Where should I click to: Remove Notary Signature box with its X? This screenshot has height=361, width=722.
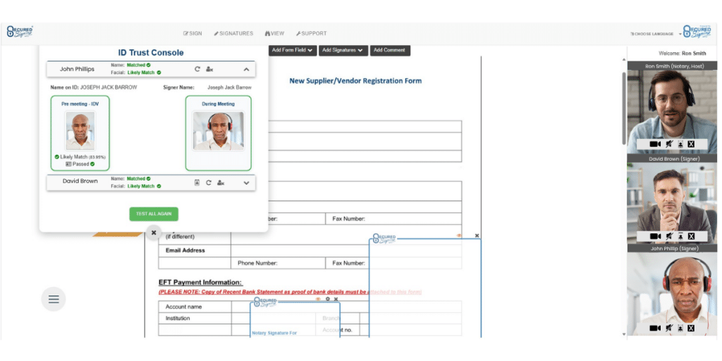pyautogui.click(x=336, y=299)
